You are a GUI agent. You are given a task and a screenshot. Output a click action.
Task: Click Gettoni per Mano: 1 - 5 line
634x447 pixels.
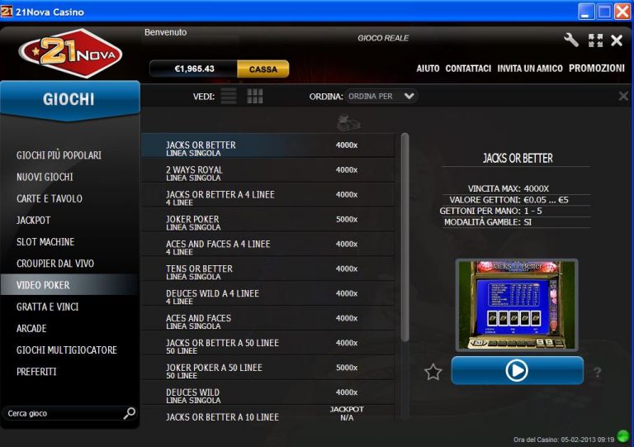coord(490,211)
